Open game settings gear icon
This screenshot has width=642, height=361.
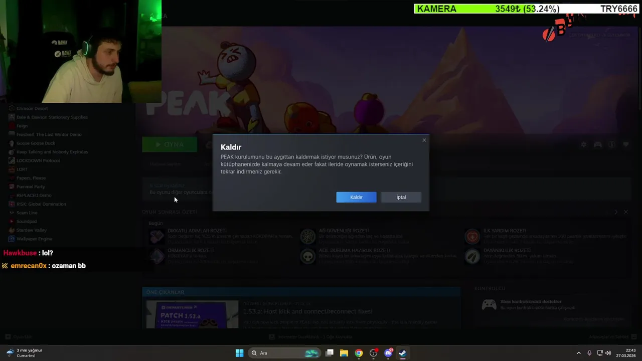(583, 144)
